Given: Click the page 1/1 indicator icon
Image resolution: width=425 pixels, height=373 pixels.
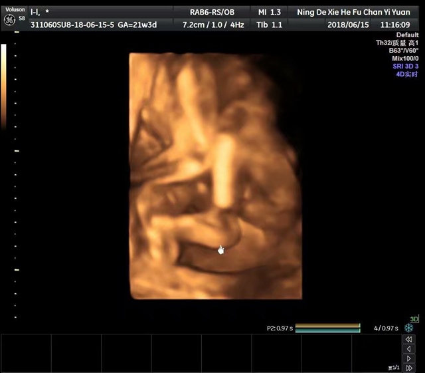Looking at the screenshot, I should click(x=393, y=368).
